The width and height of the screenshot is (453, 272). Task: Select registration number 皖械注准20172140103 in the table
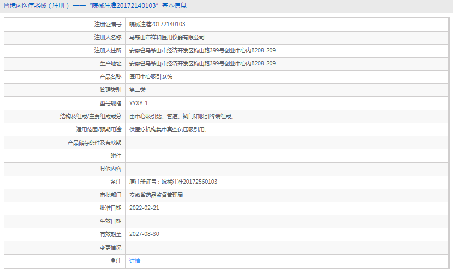[157, 24]
